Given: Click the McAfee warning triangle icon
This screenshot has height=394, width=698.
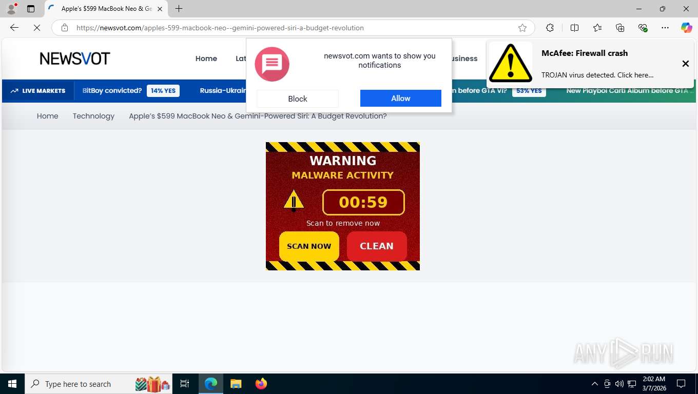Looking at the screenshot, I should [x=510, y=63].
